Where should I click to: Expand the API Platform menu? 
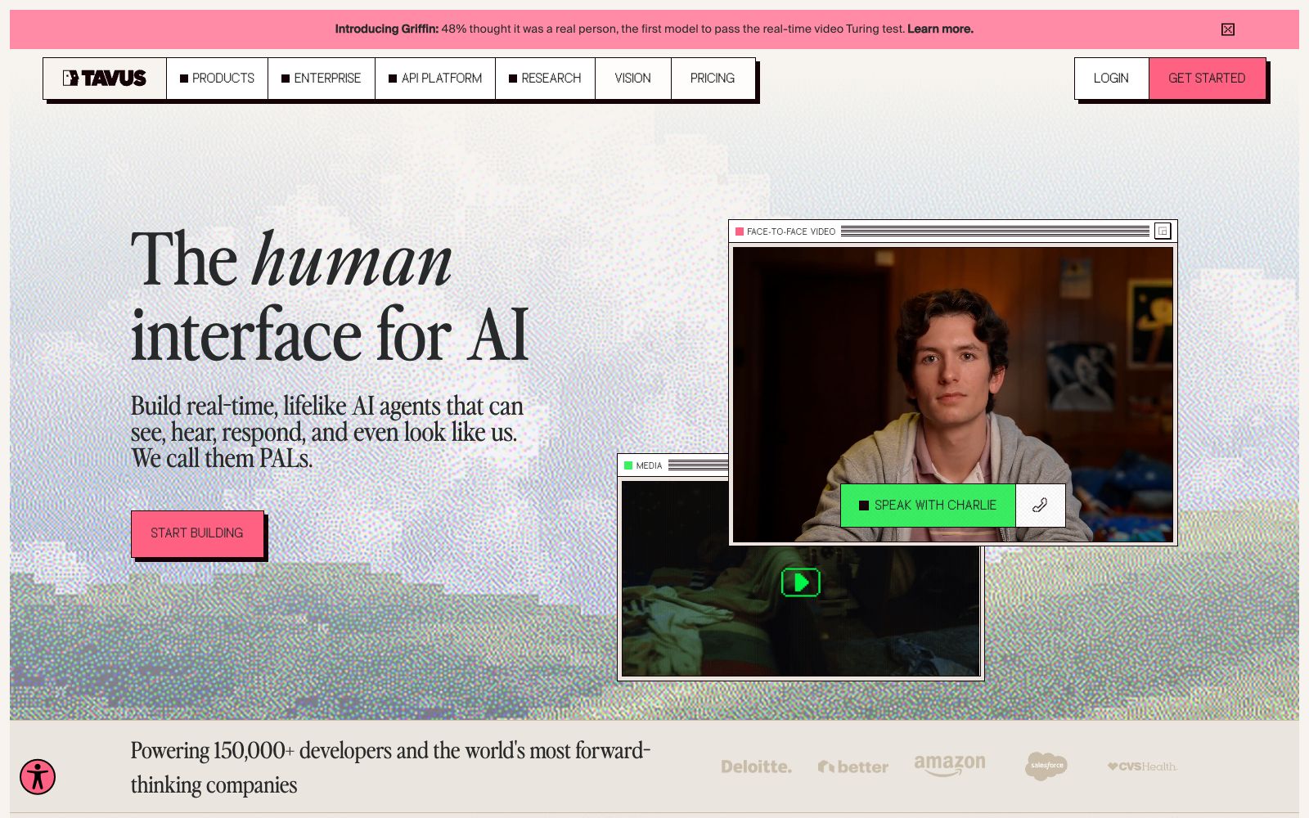pos(435,79)
